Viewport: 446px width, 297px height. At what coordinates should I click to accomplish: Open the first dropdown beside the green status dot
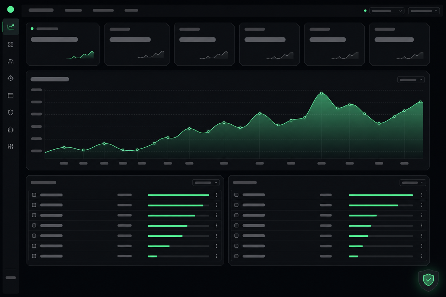tap(387, 11)
